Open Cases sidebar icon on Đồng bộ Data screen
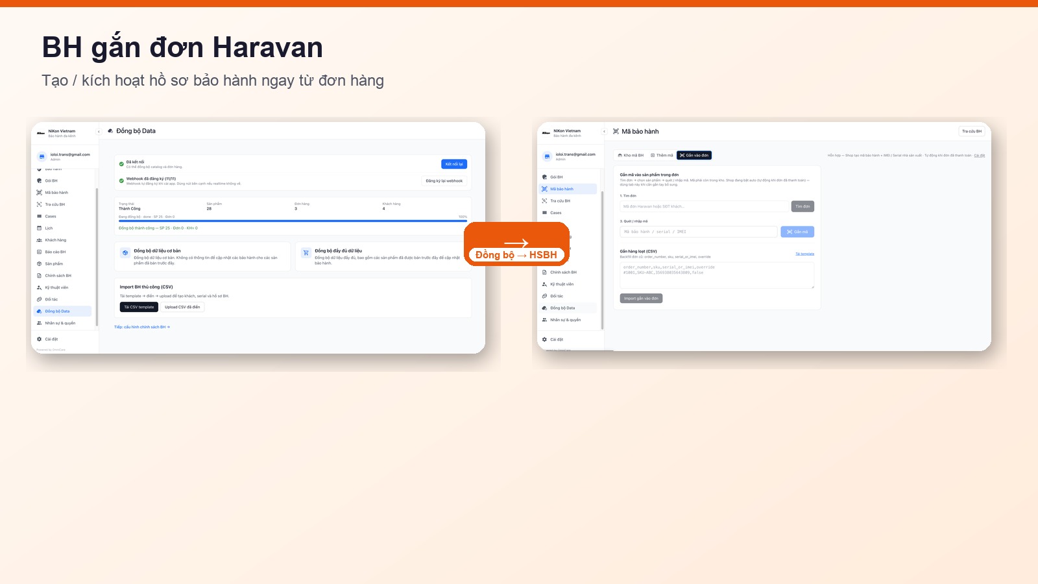Screen dimensions: 1038x584 (x=39, y=217)
